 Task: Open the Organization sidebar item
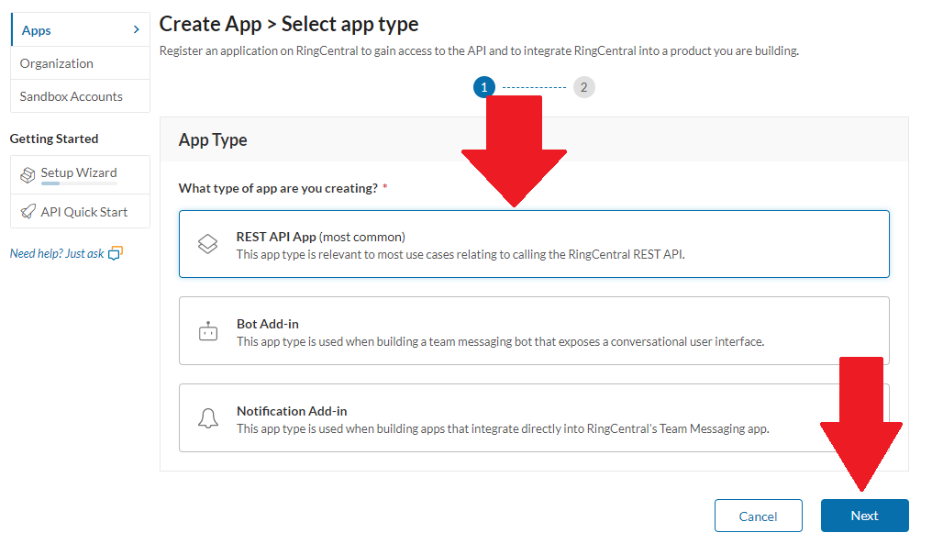click(x=80, y=63)
